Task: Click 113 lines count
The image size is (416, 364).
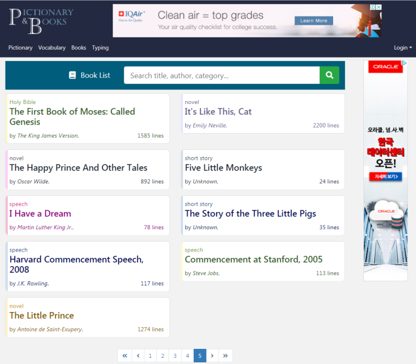Action: [x=328, y=273]
